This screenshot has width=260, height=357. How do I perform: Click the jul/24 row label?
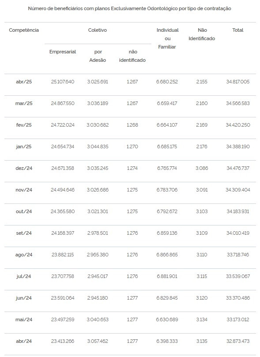[24, 276]
